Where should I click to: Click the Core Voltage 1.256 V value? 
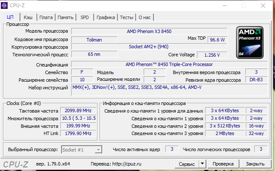[x=212, y=55]
